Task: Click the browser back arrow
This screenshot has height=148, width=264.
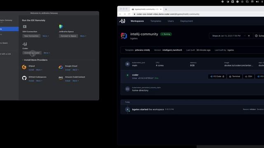Action: (120, 14)
